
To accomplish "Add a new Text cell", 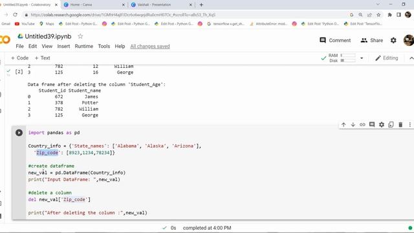I will (42, 58).
